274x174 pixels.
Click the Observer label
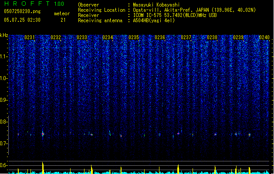[88, 5]
